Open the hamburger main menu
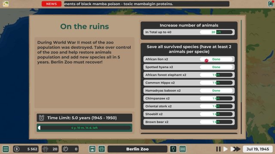Image resolution: width=275 pixels, height=154 pixels. pyautogui.click(x=6, y=149)
